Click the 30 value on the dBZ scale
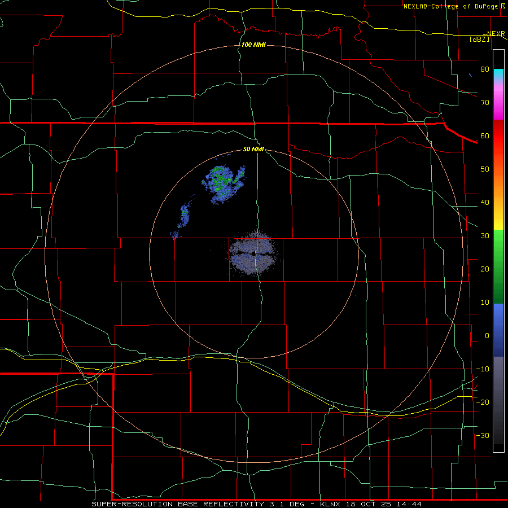This screenshot has width=508, height=508. 485,236
